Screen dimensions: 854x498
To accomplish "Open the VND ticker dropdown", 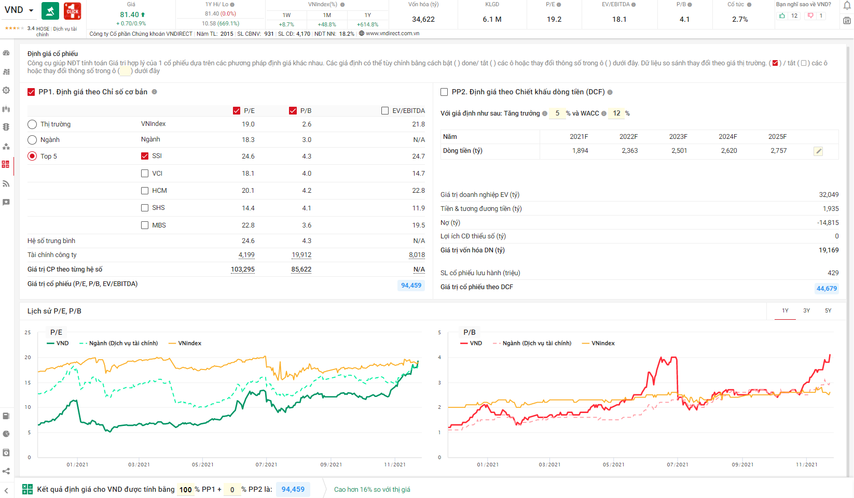I will 31,10.
